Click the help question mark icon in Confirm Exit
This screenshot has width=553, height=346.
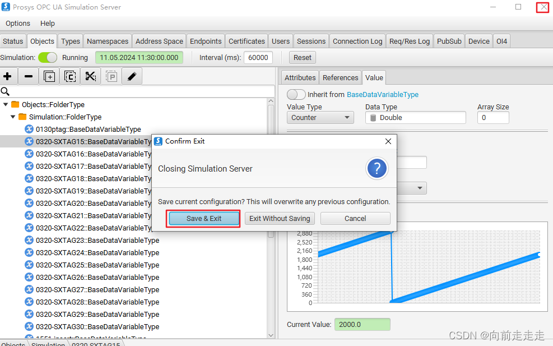point(377,168)
